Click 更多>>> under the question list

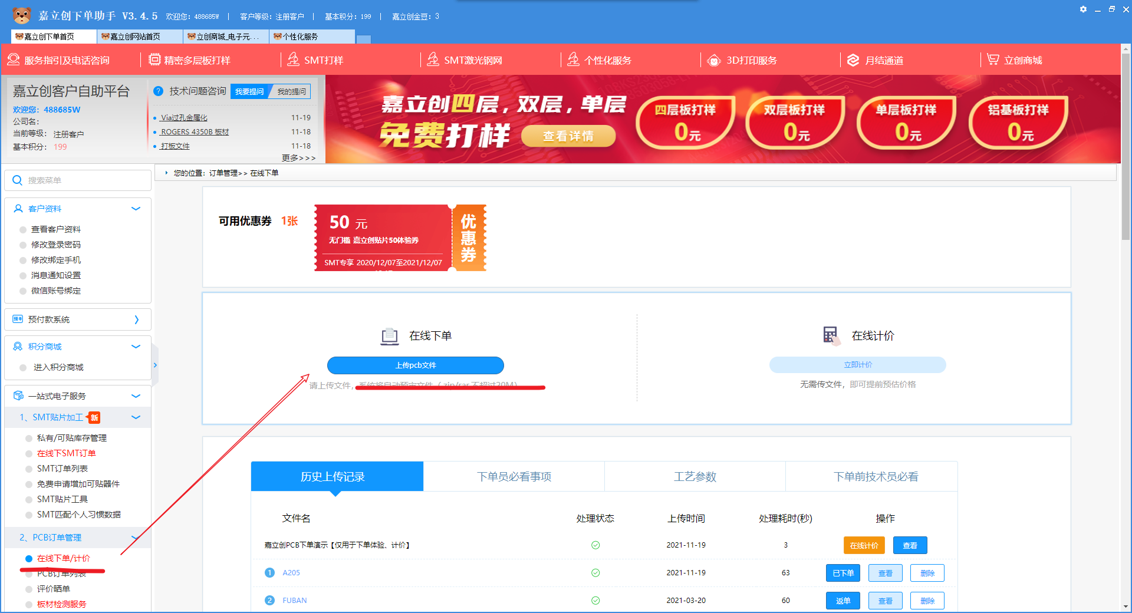[298, 158]
